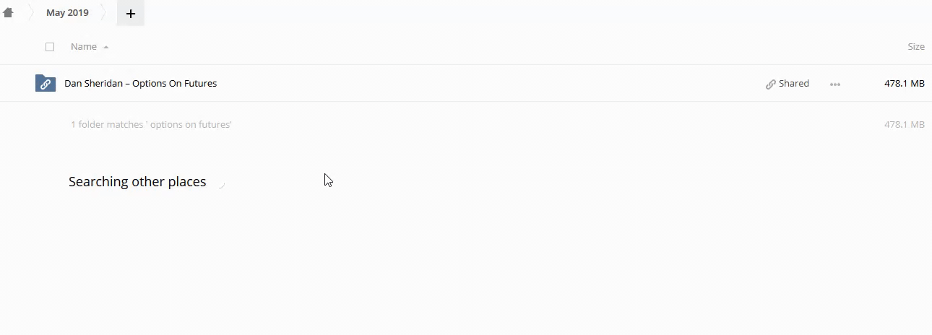Click the chain link icon beside Shared

coord(771,84)
